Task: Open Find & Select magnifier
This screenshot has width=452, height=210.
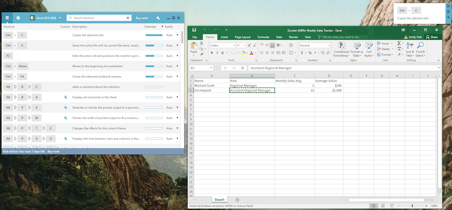Action: pyautogui.click(x=420, y=49)
